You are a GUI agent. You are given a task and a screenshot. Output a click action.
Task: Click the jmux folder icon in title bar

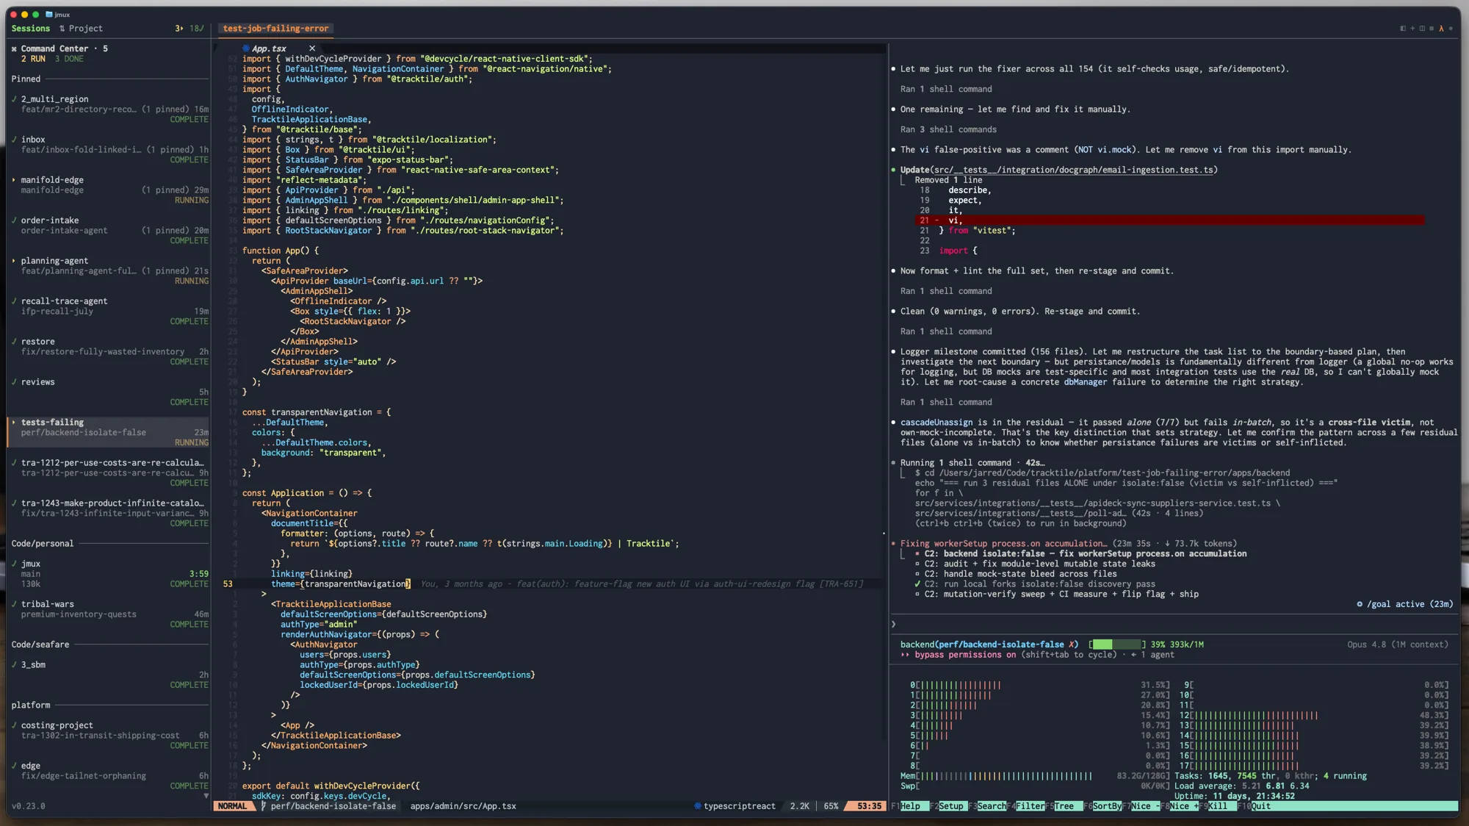[x=49, y=15]
